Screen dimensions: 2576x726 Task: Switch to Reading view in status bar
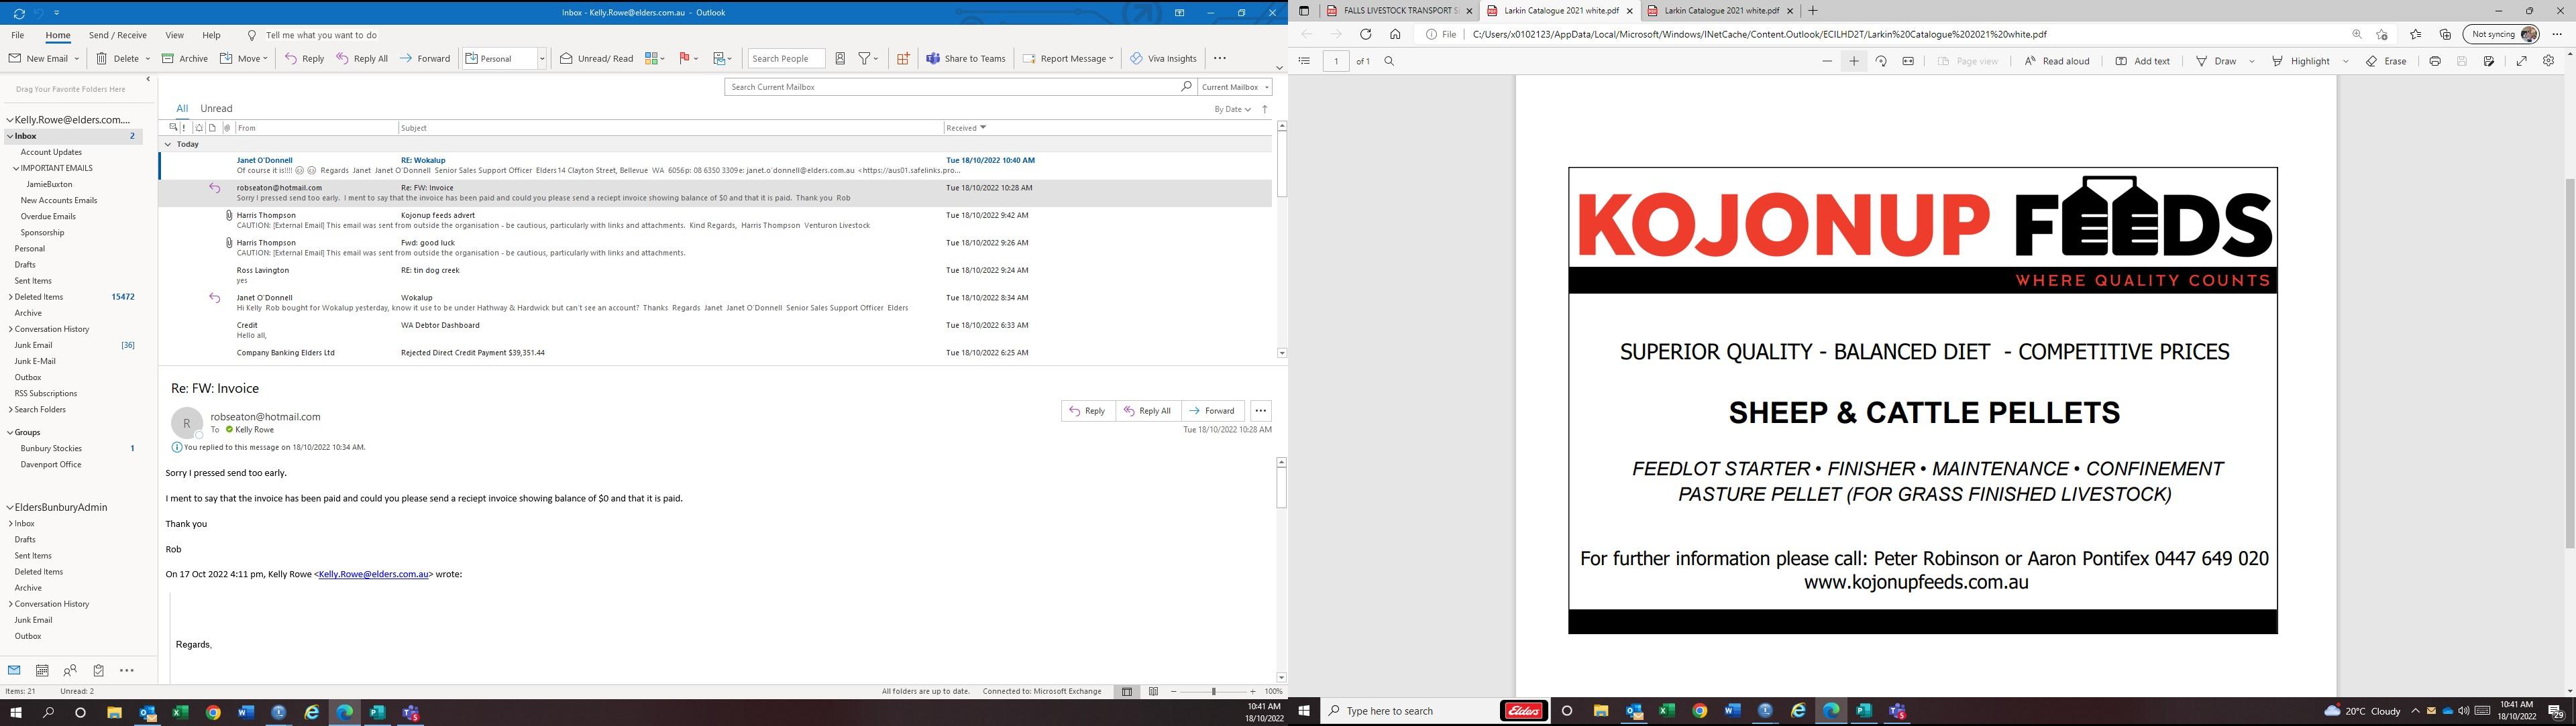click(x=1153, y=691)
